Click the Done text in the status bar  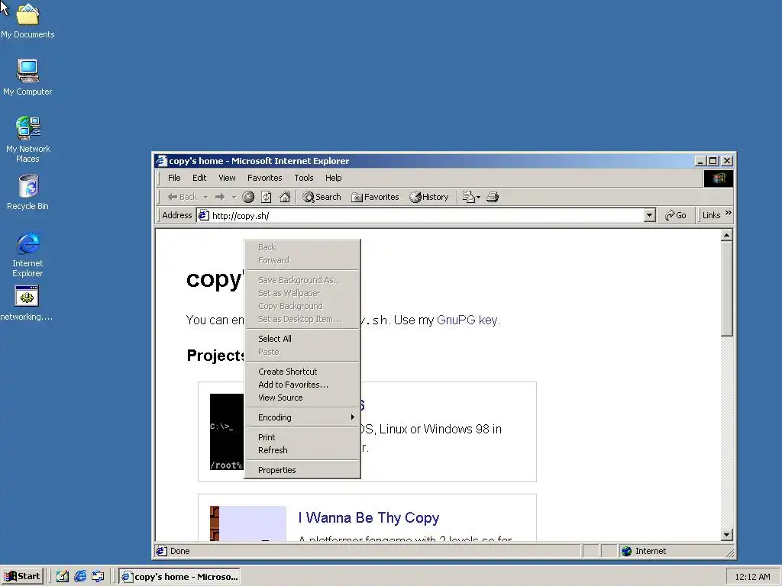(180, 551)
